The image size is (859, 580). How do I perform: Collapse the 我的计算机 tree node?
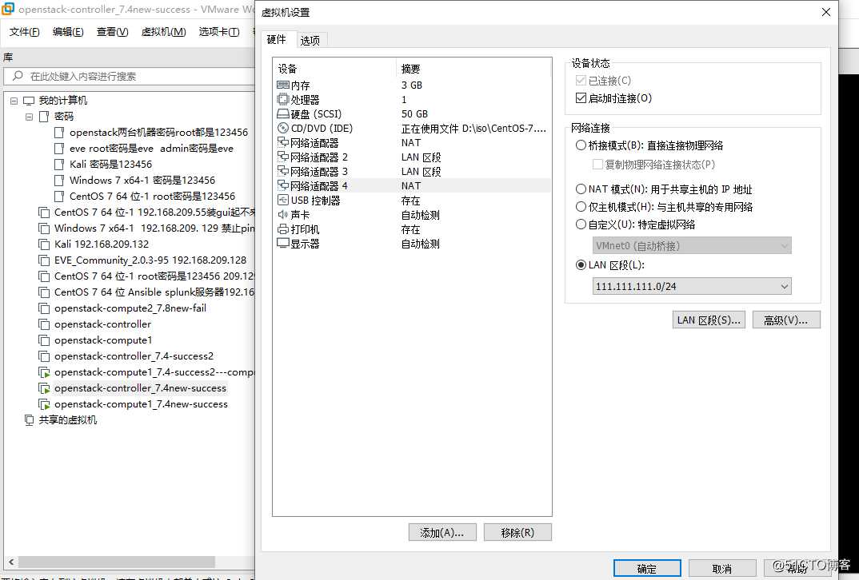click(x=14, y=101)
